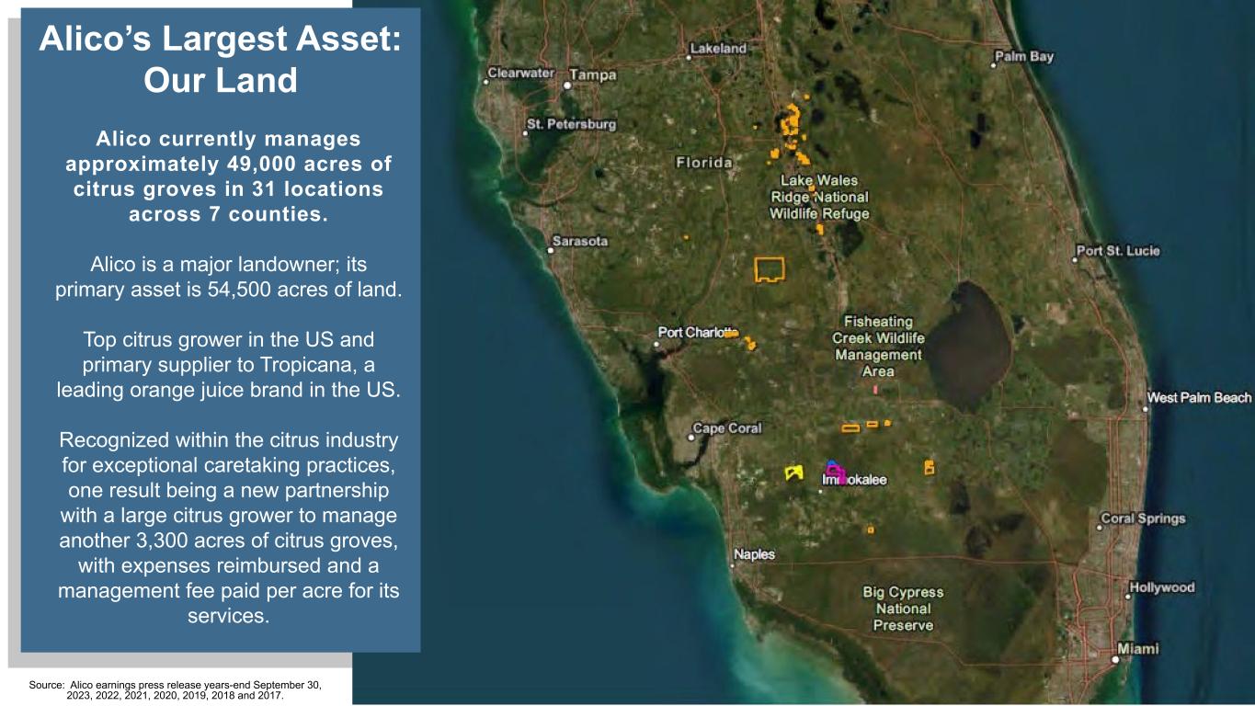This screenshot has width=1255, height=706.
Task: Select the Miami city marker on map
Action: tap(1115, 659)
